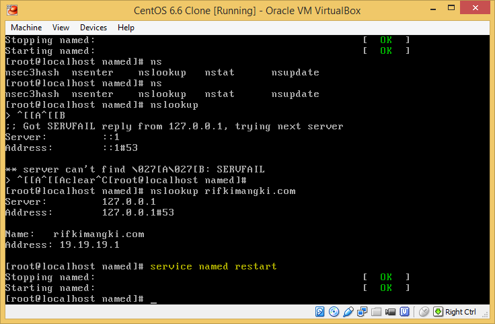Open the View menu

tap(61, 28)
